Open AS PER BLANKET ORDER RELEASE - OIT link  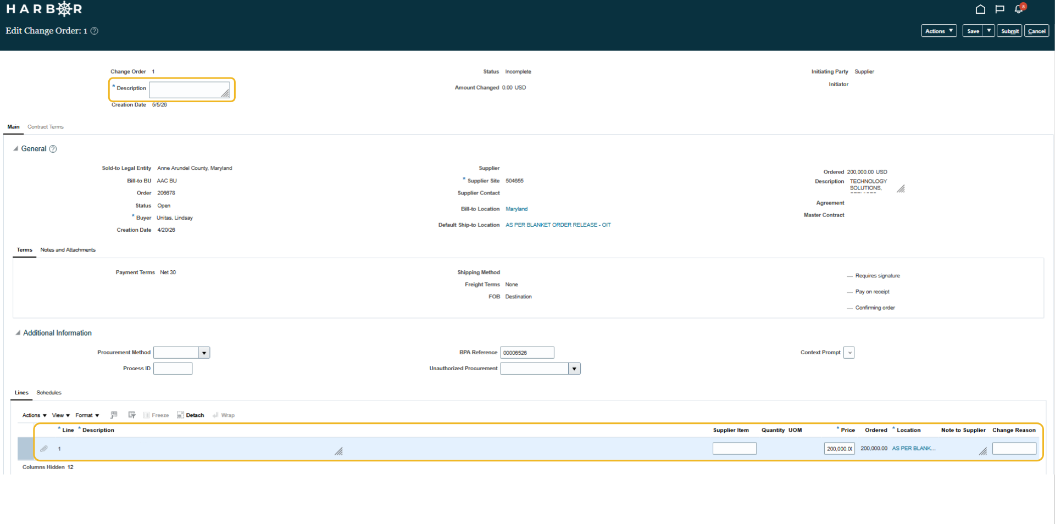[558, 225]
